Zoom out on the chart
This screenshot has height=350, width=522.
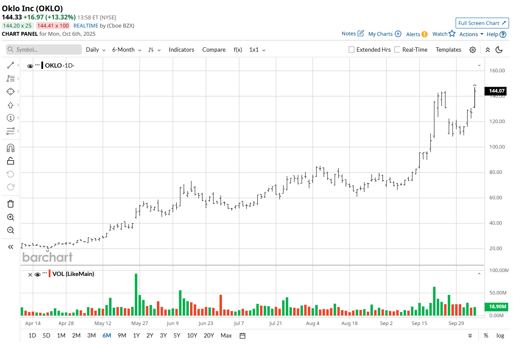(11, 230)
